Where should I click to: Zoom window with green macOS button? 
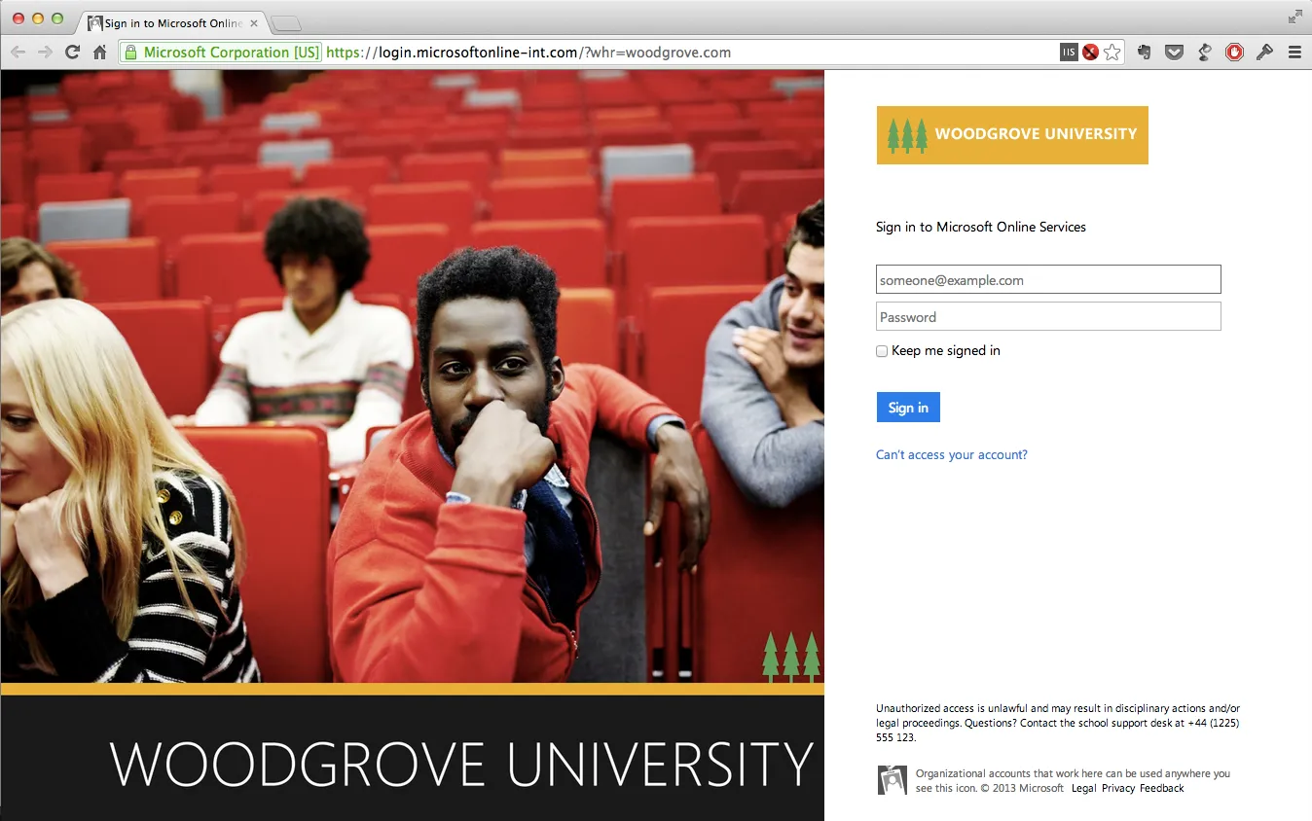[x=57, y=18]
